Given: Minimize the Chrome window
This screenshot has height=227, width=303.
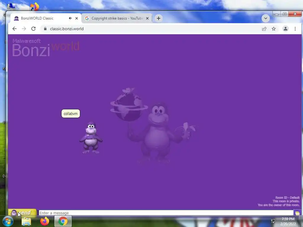Looking at the screenshot, I should [277, 14].
